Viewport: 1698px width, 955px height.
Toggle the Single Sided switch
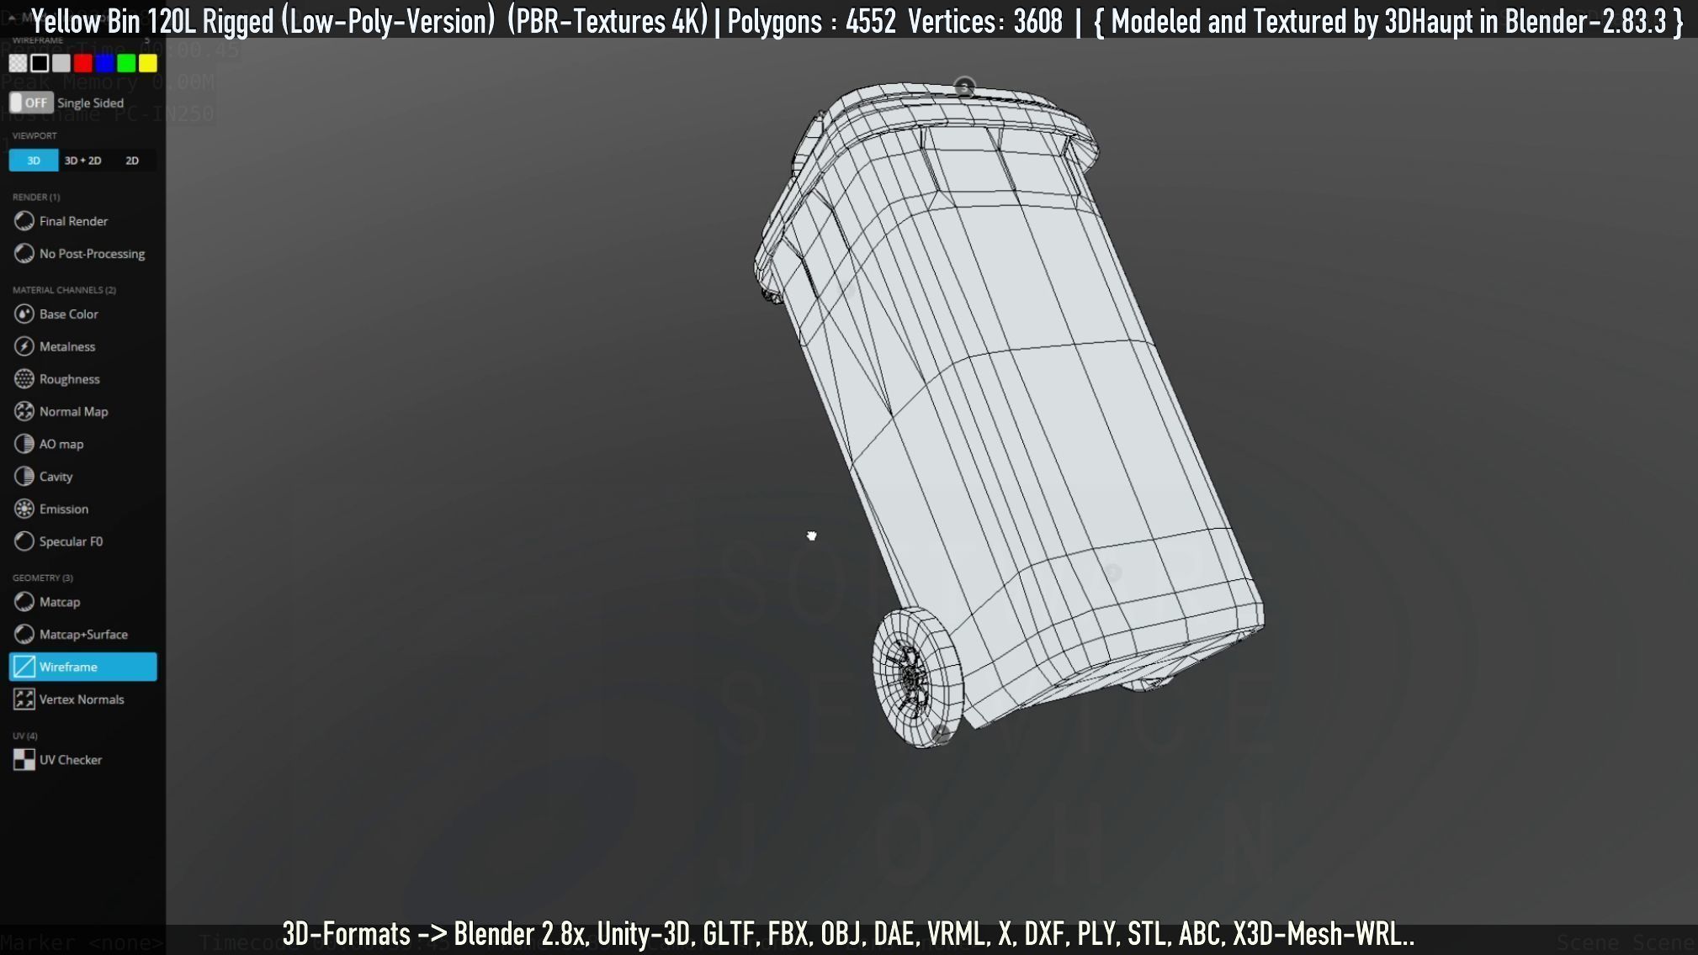31,103
